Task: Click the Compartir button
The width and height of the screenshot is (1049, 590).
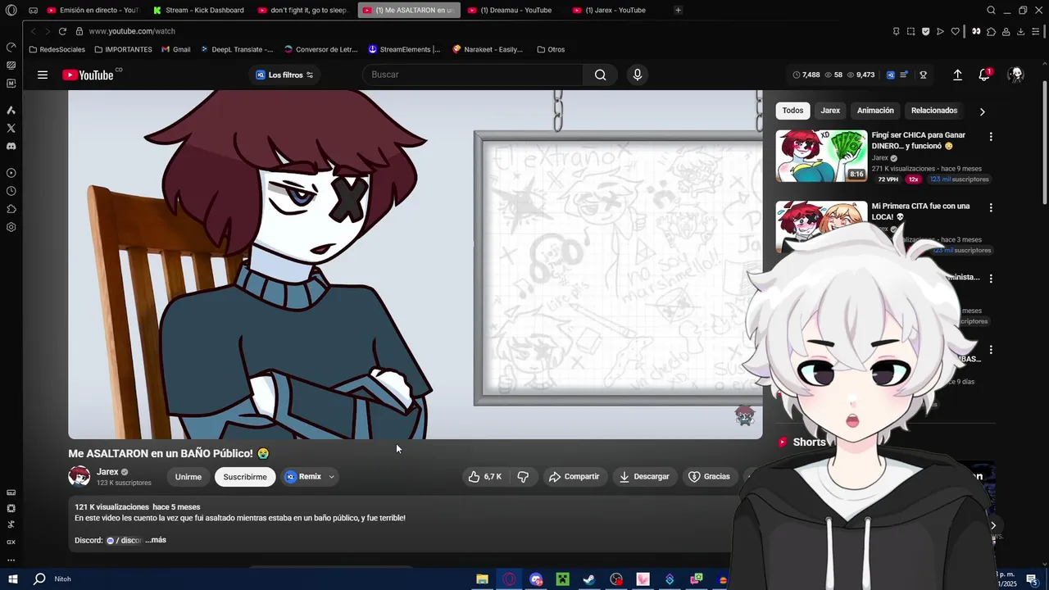Action: coord(574,477)
